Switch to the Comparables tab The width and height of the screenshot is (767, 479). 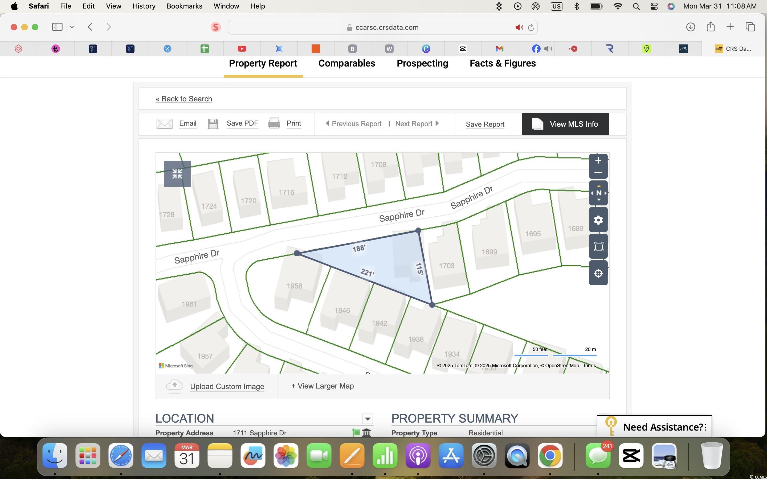click(x=347, y=63)
